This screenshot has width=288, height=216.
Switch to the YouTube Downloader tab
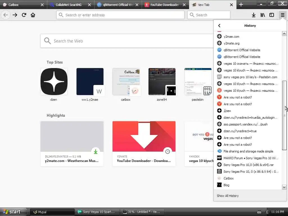point(163,5)
